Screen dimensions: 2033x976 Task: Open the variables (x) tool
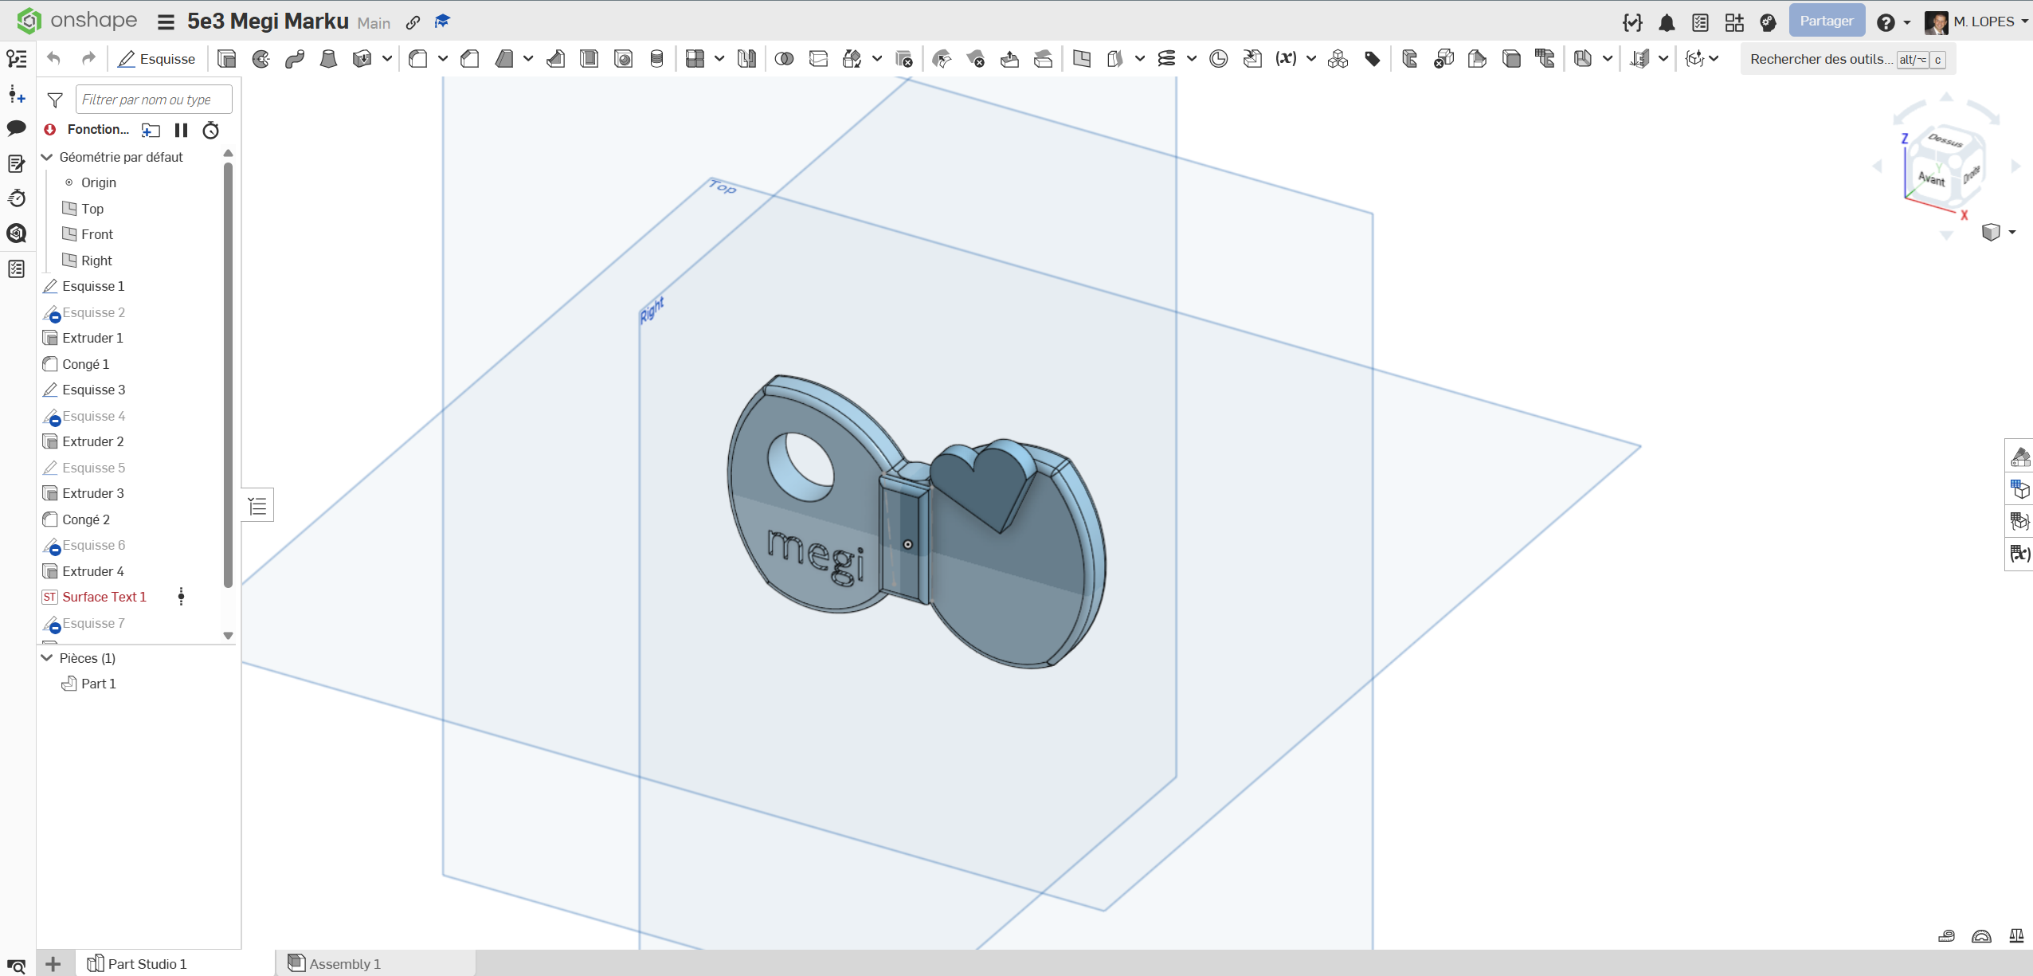coord(1286,59)
